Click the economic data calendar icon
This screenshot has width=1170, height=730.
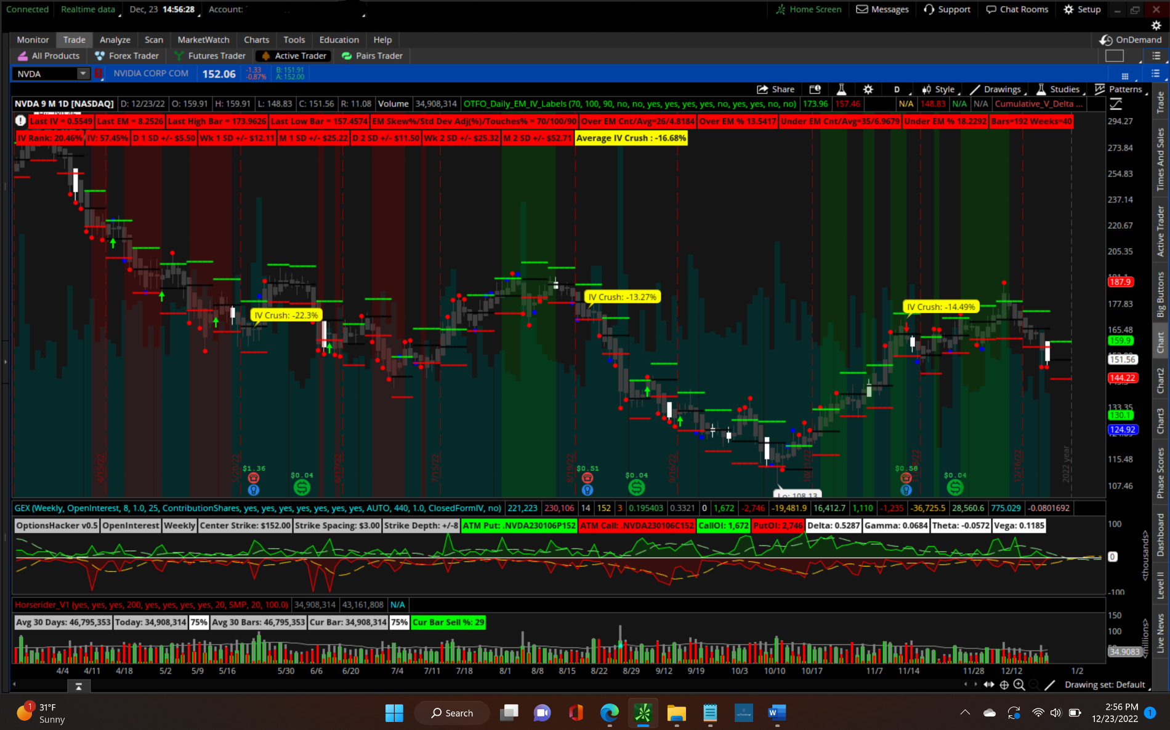(x=815, y=89)
